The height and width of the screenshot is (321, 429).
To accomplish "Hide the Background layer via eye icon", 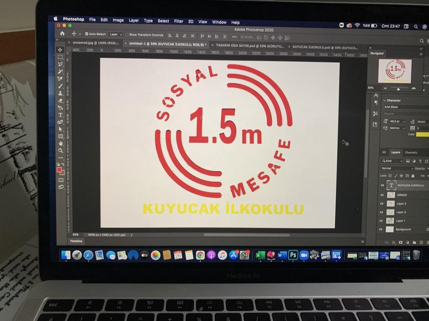I will [x=381, y=229].
